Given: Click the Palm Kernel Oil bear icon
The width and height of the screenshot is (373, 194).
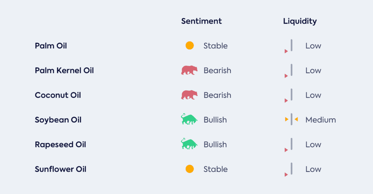Looking at the screenshot, I should pos(189,70).
